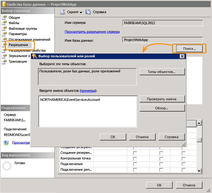212x193 pixels.
Task: Tick first checkbox in Контрольная точка row
Action: tap(135, 159)
